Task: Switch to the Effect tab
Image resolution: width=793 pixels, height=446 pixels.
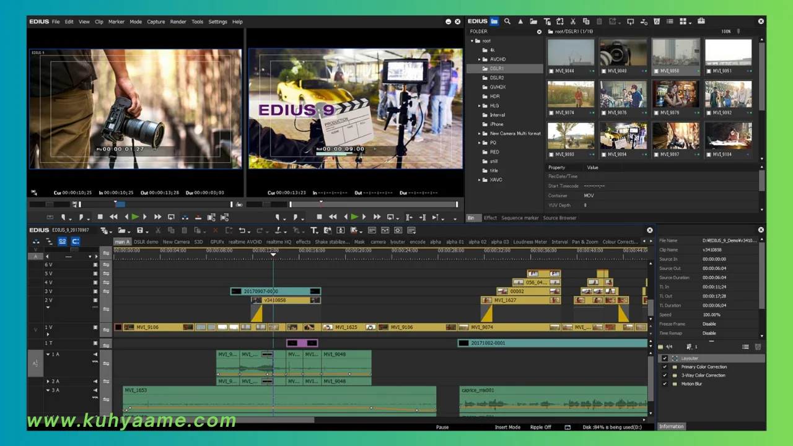Action: coord(490,218)
